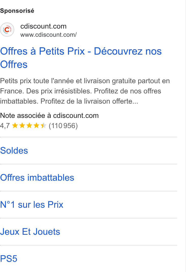Open the Soldes sitelink

tap(14, 150)
